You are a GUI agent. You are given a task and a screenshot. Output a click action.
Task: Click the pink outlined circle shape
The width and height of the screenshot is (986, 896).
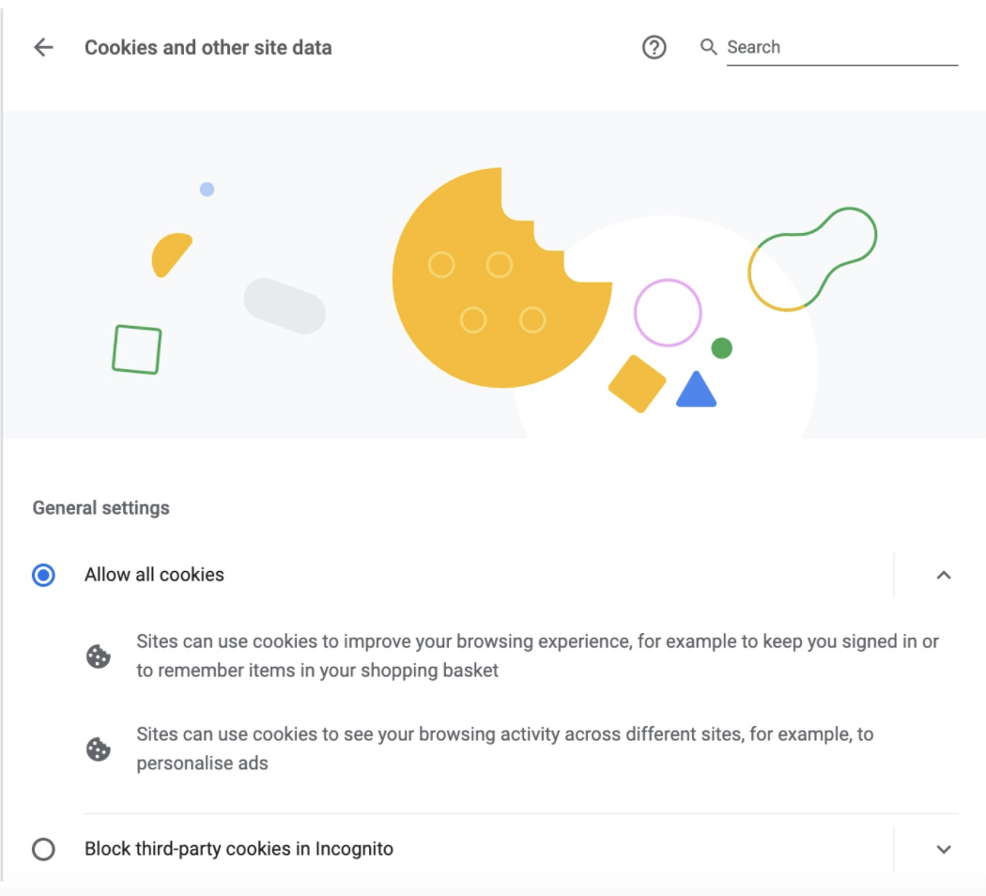(x=667, y=313)
